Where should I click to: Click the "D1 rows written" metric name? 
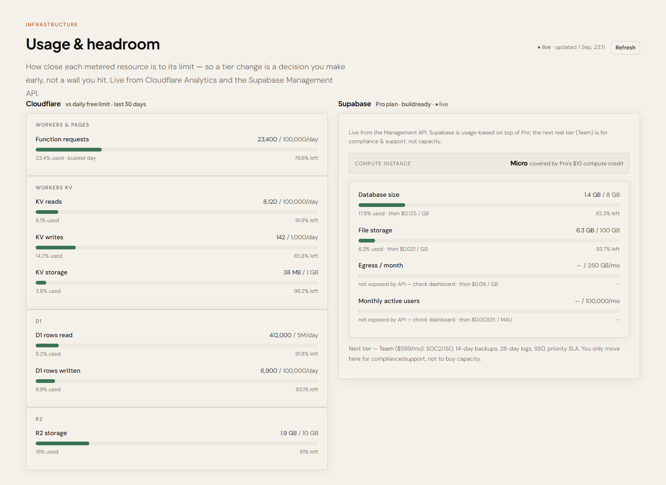(58, 371)
